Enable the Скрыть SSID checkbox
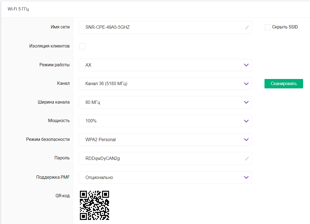The height and width of the screenshot is (224, 310). pos(268,27)
